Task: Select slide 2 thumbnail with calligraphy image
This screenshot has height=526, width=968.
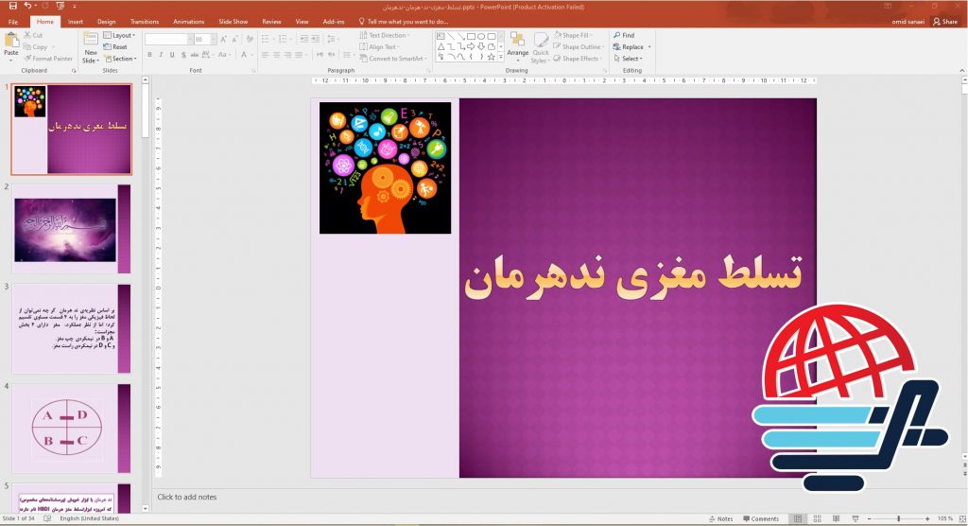Action: [x=71, y=229]
